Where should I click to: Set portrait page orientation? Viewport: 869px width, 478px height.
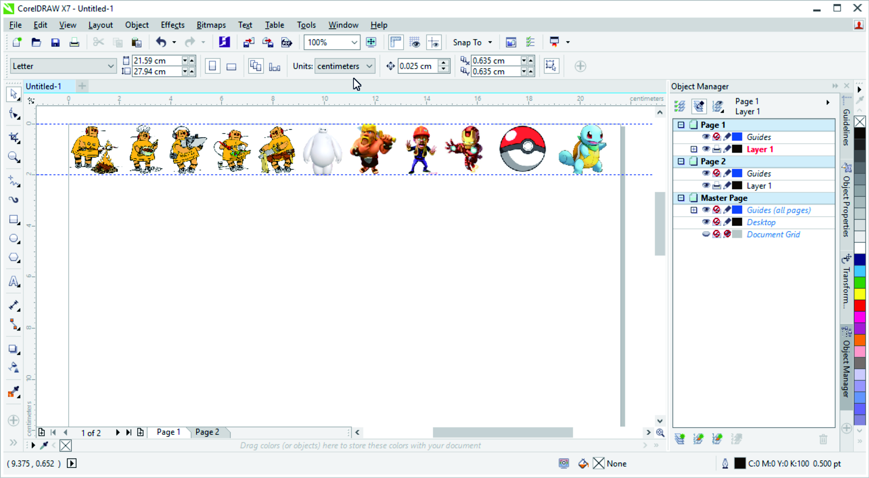point(212,66)
